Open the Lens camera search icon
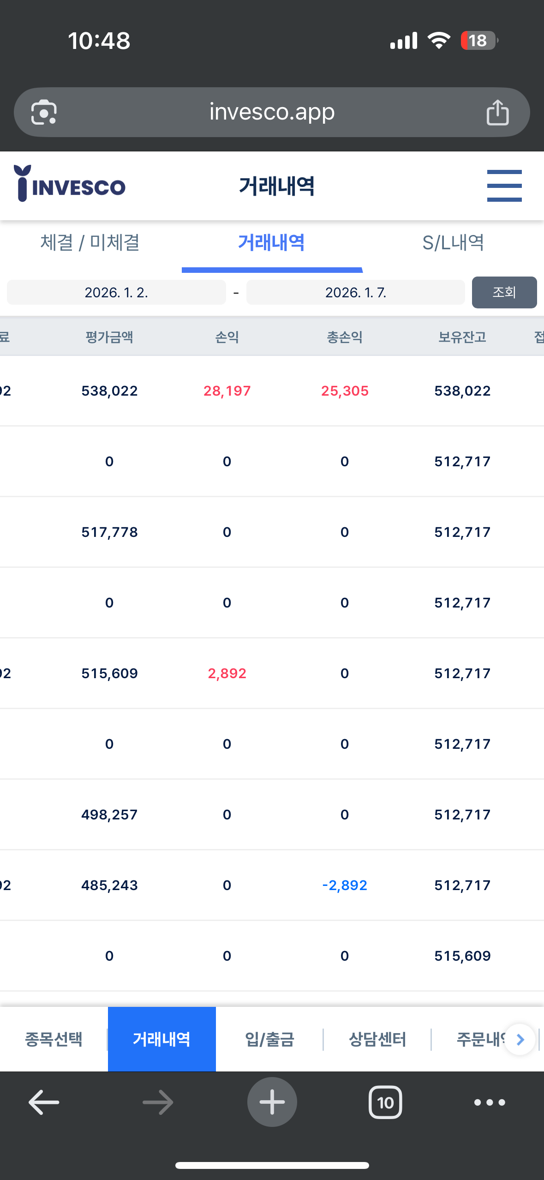Viewport: 544px width, 1180px height. coord(44,112)
